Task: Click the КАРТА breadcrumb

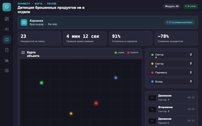Action: pyautogui.click(x=38, y=4)
